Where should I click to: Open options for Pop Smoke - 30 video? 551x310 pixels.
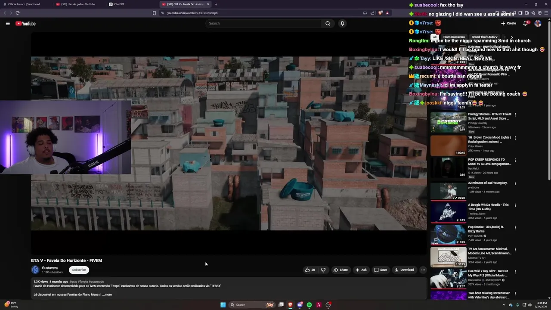click(515, 227)
